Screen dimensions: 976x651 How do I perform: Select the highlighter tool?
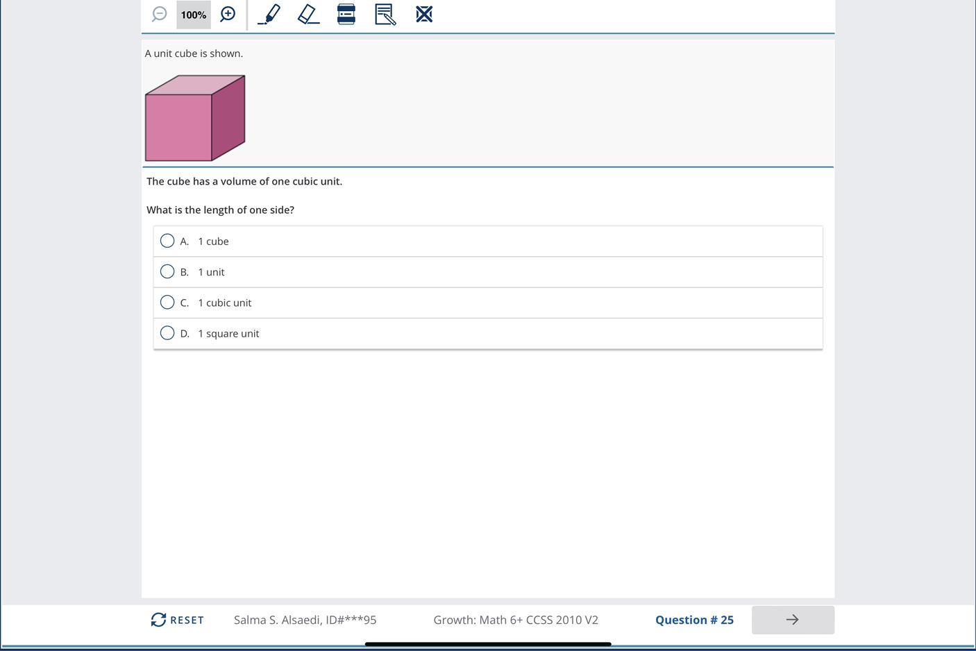coord(269,14)
